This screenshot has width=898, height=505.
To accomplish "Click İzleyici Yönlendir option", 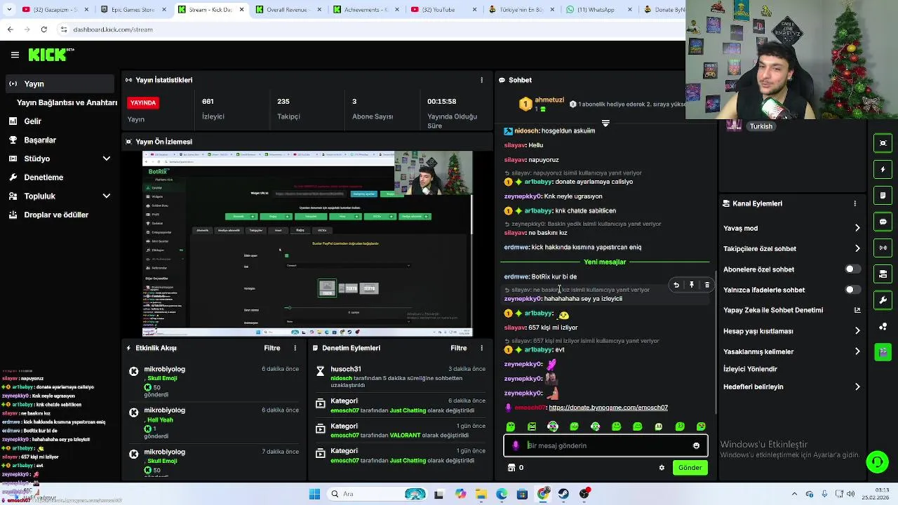I will (x=750, y=369).
